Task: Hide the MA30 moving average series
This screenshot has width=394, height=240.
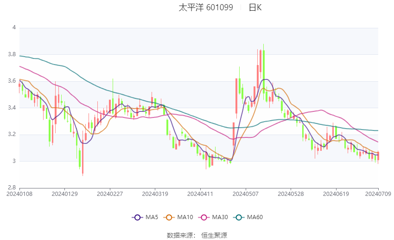Action: pos(213,217)
